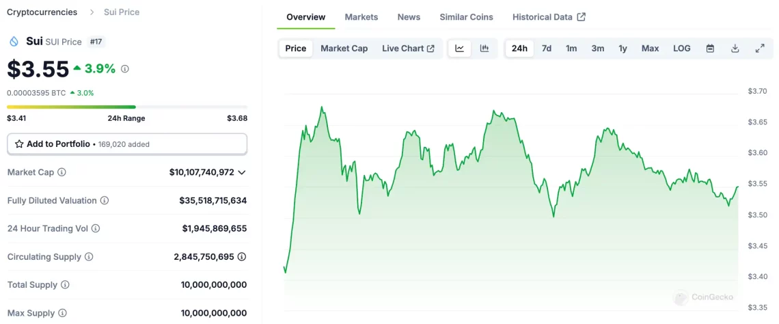Viewport: 779px width, 324px height.
Task: Select the 1y time range
Action: (x=623, y=49)
